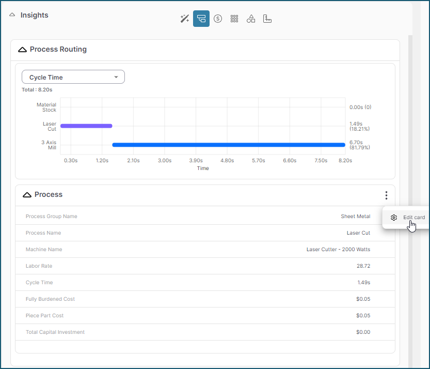430x369 pixels.
Task: Click the gear icon beside Edit card
Action: click(x=394, y=218)
